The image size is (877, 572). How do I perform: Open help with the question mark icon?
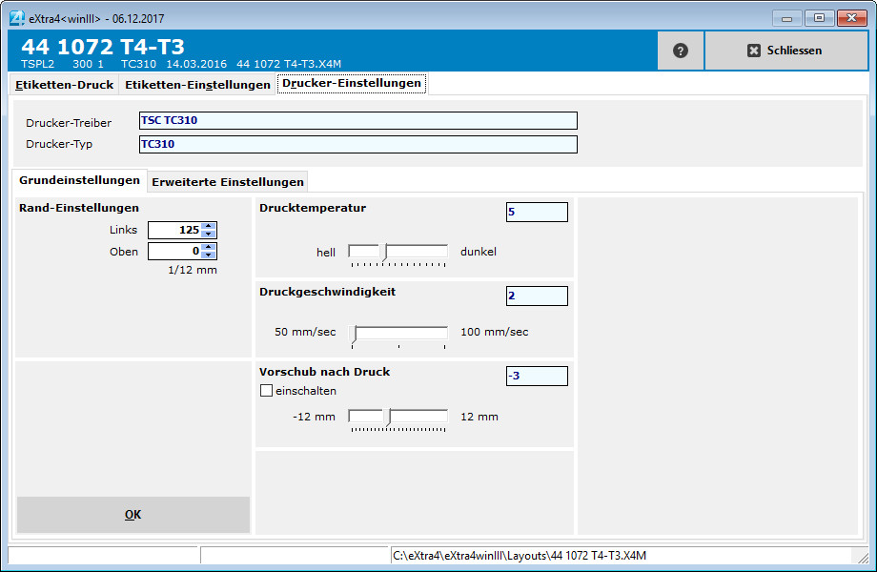(x=680, y=50)
